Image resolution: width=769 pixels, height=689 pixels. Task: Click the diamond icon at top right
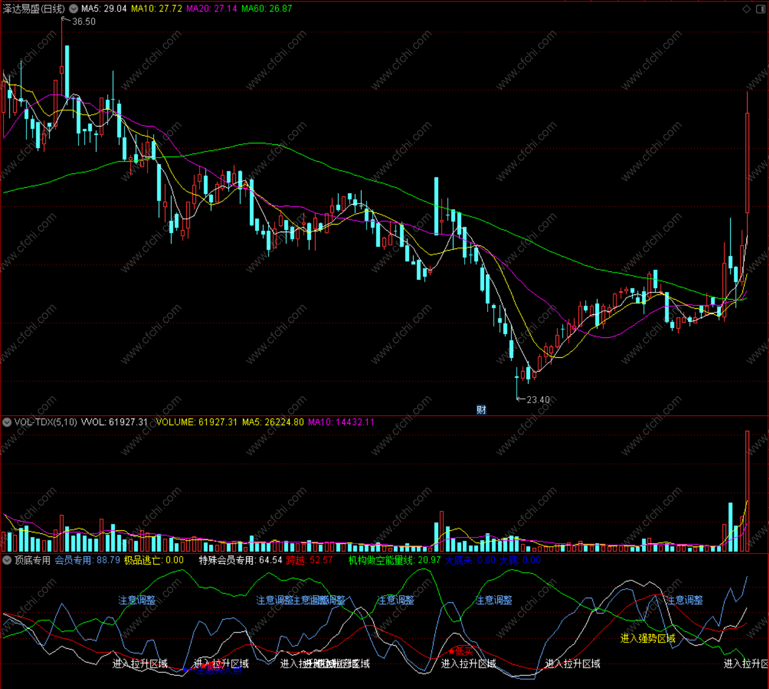point(747,9)
